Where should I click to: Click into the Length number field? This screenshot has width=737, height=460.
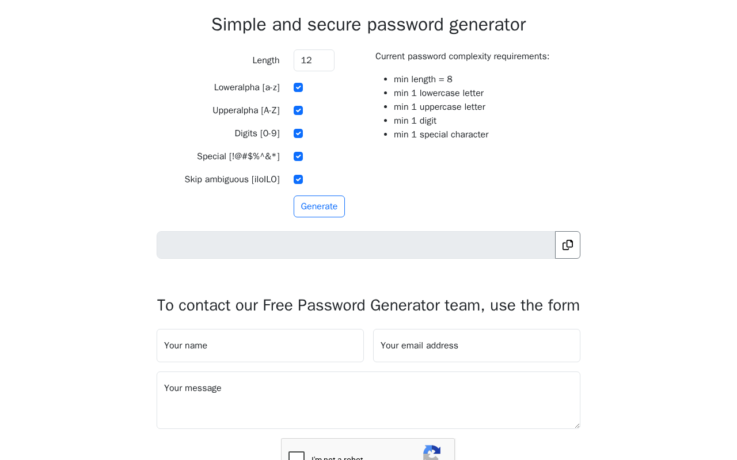[x=314, y=60]
